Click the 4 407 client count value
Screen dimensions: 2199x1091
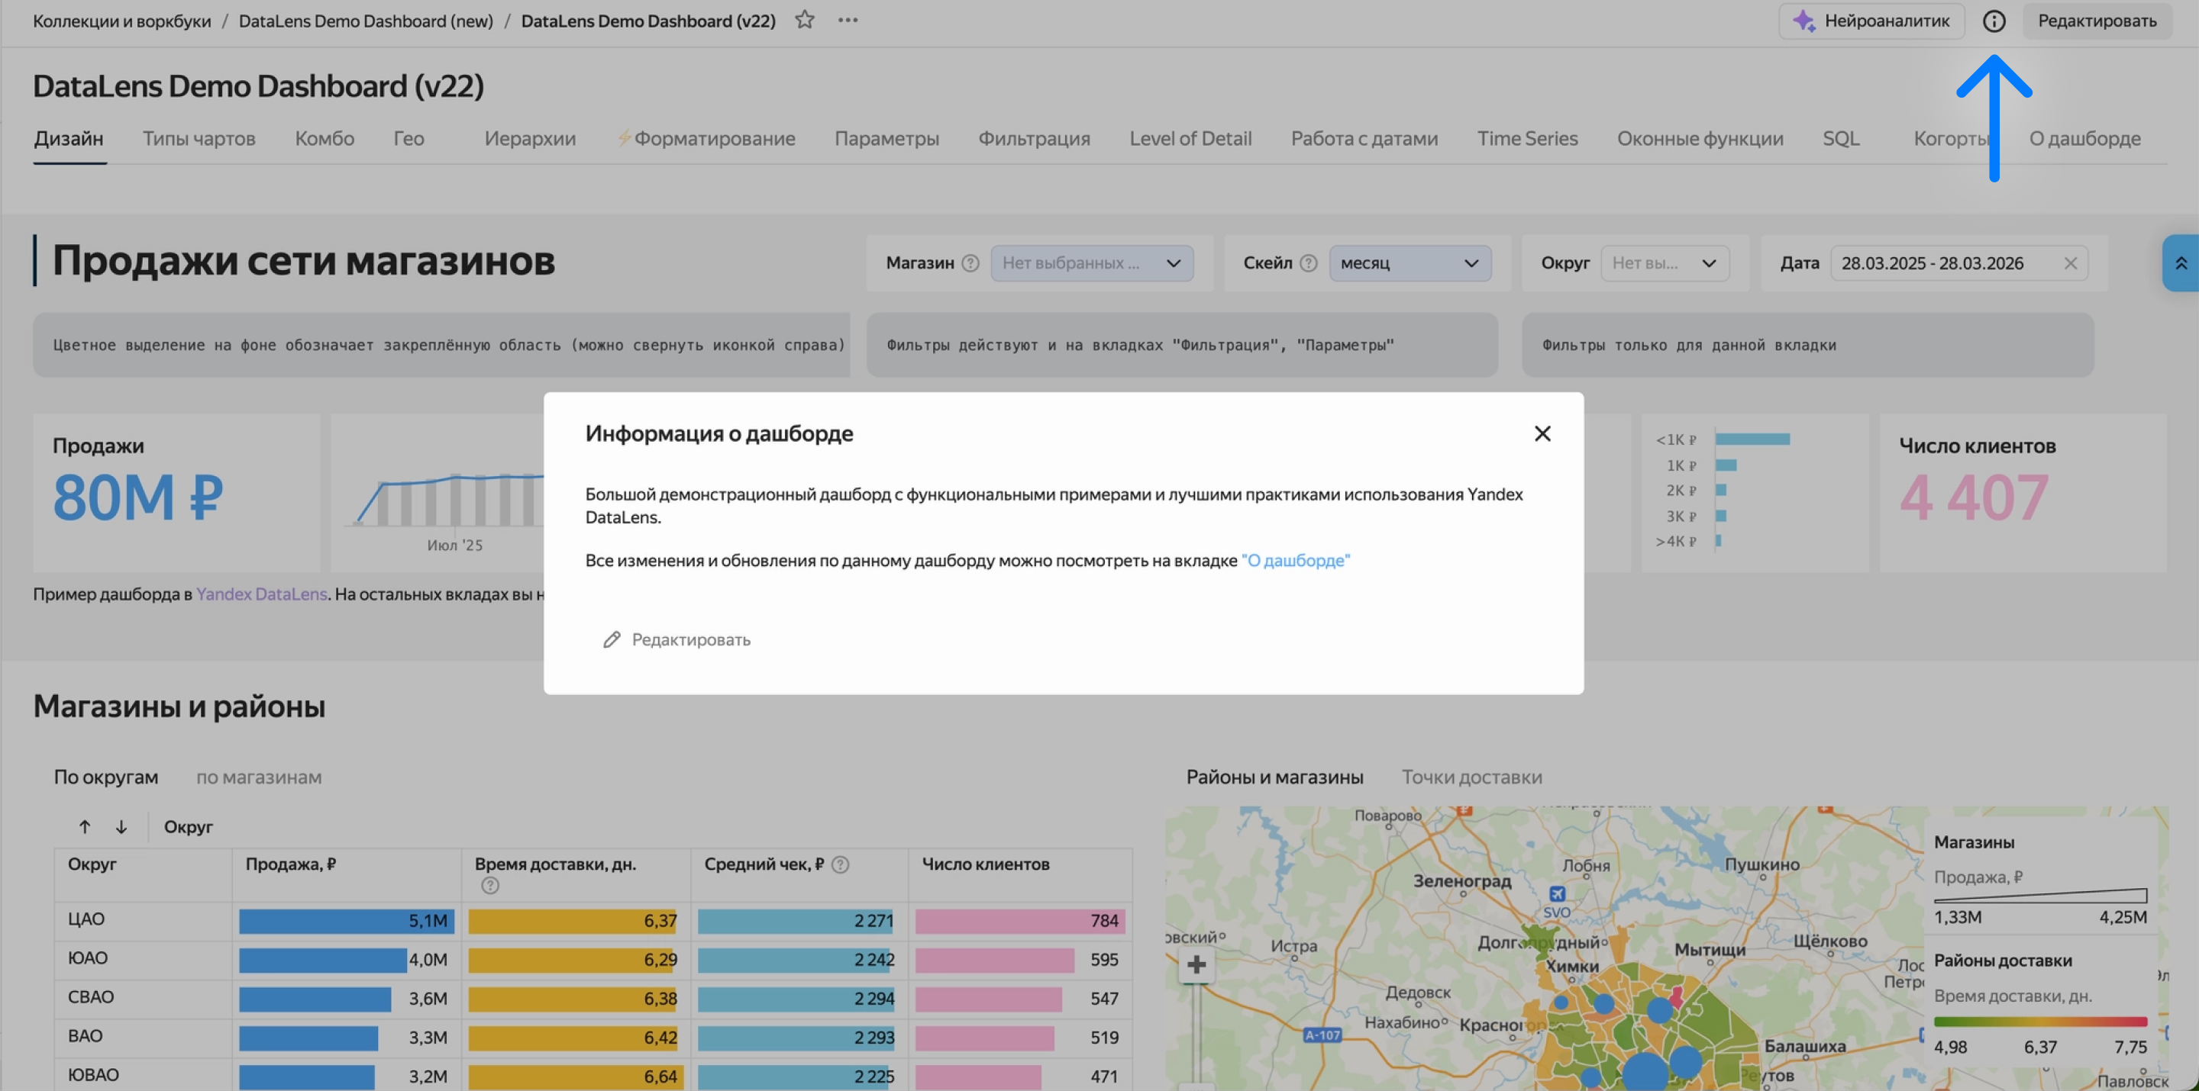click(1973, 497)
